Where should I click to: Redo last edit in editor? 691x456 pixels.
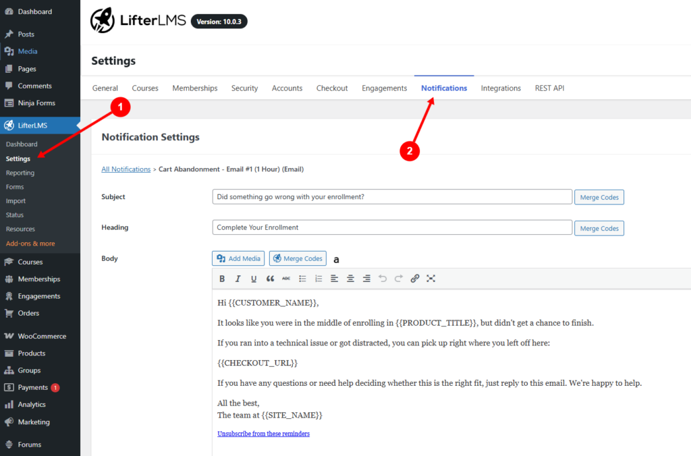point(398,279)
